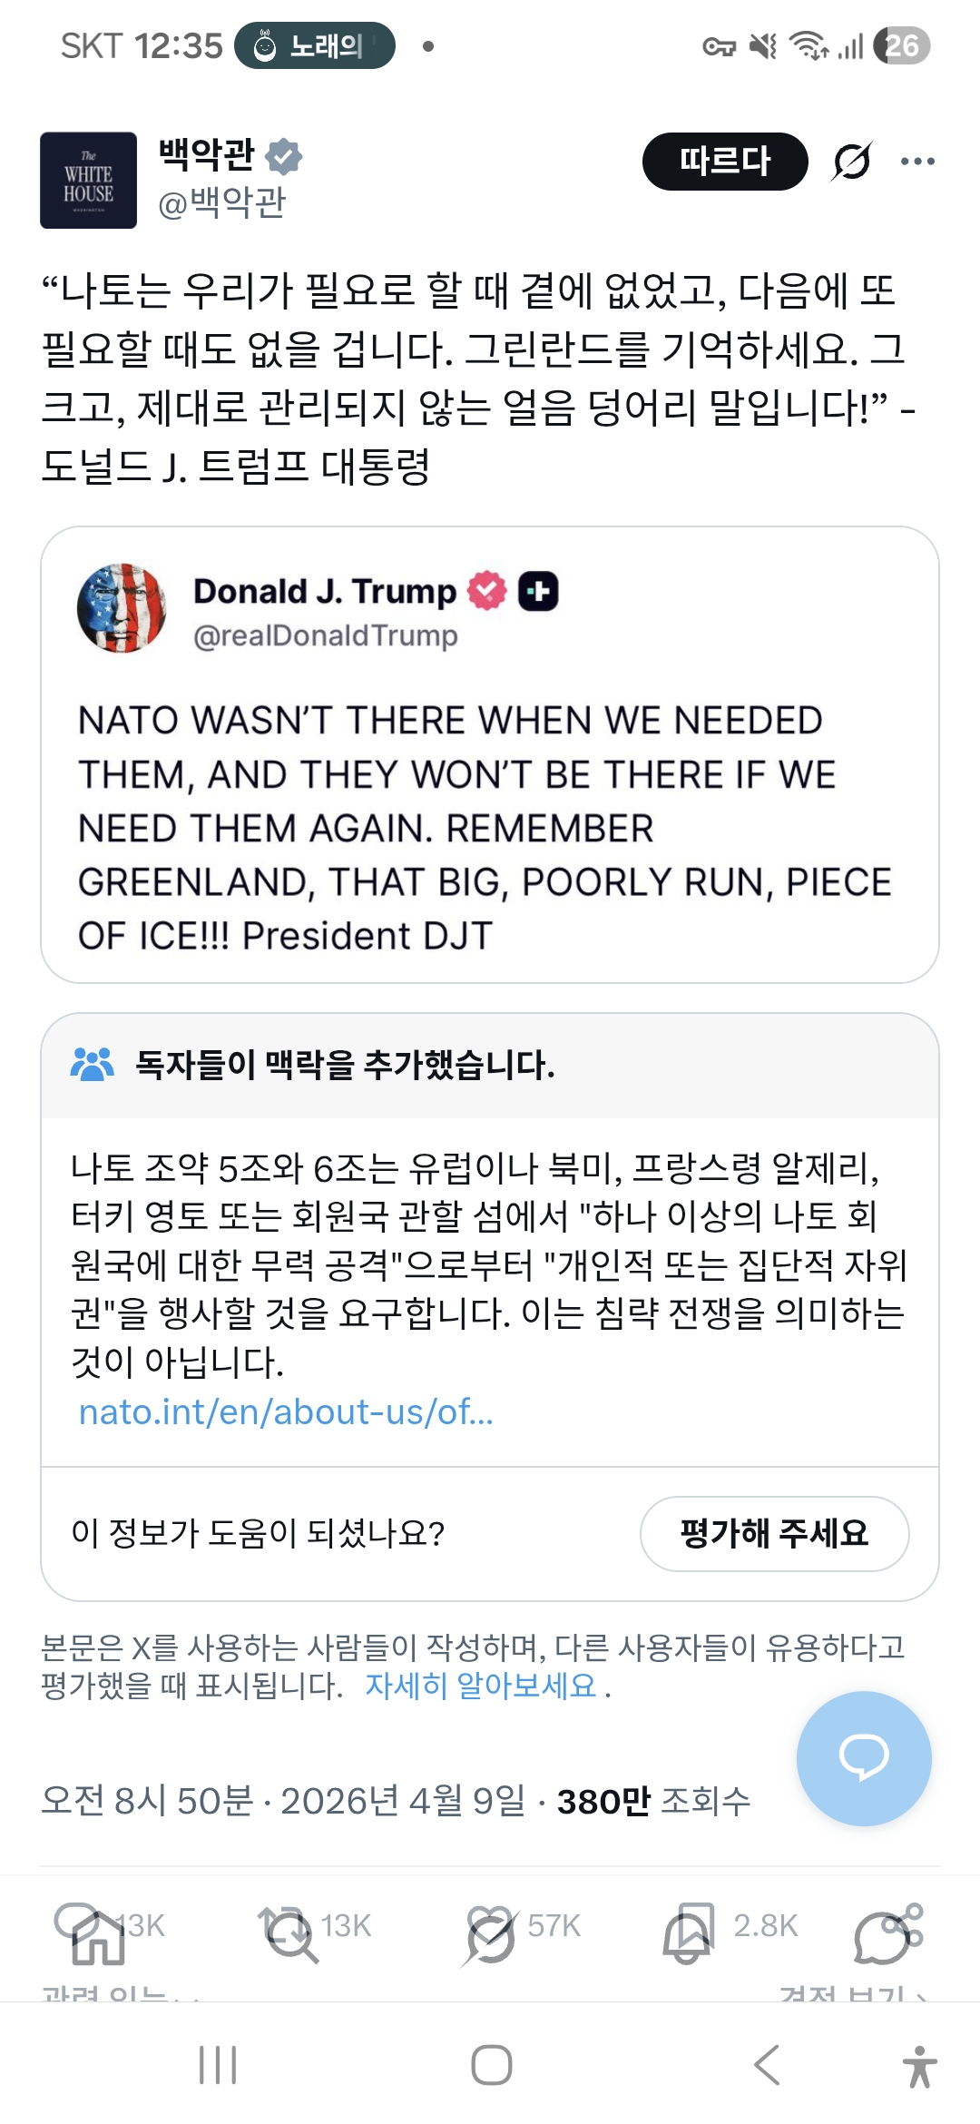Screen dimensions: 980x2124
Task: Open the White House profile picture
Action: pos(88,180)
